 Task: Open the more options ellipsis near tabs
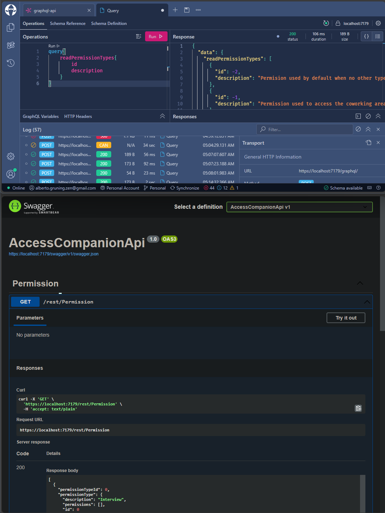[198, 10]
